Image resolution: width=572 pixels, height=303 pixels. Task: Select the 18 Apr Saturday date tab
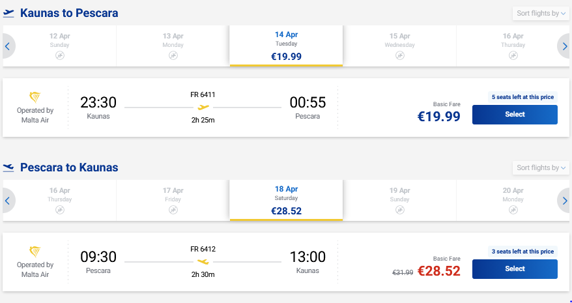(x=286, y=200)
